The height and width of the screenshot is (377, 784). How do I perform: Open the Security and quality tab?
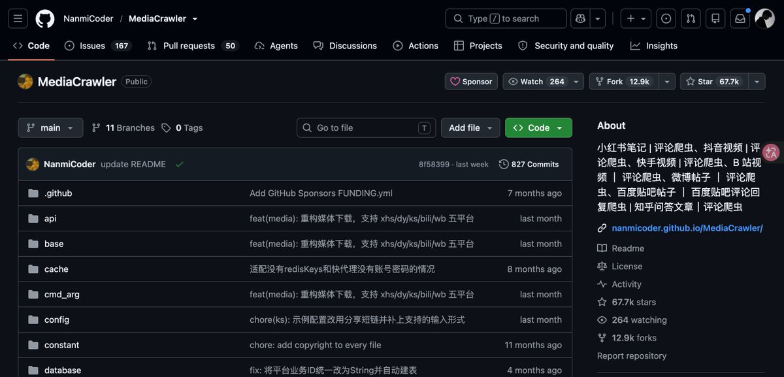566,46
